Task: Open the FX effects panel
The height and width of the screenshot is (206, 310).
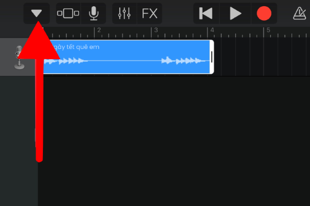Action: pyautogui.click(x=150, y=13)
